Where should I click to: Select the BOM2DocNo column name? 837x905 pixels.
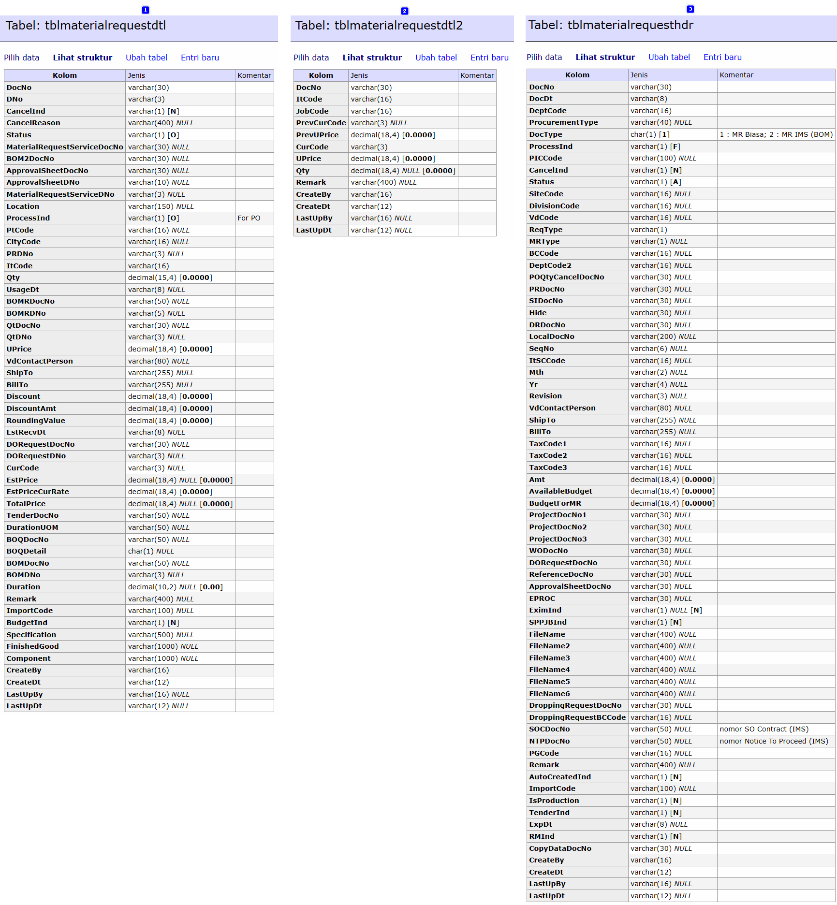tap(30, 159)
